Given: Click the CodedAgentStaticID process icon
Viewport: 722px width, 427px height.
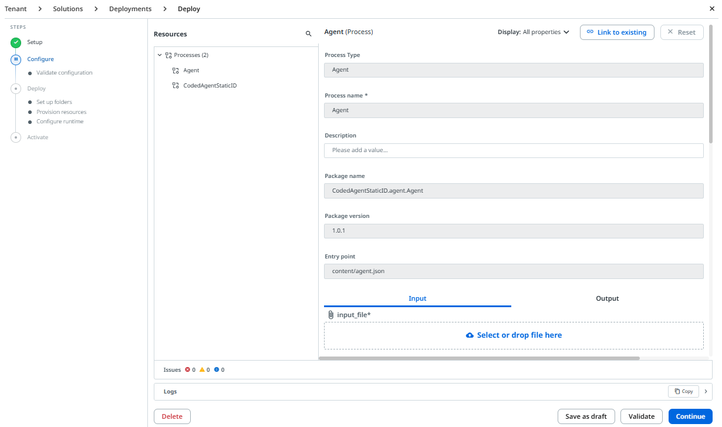Looking at the screenshot, I should point(176,86).
